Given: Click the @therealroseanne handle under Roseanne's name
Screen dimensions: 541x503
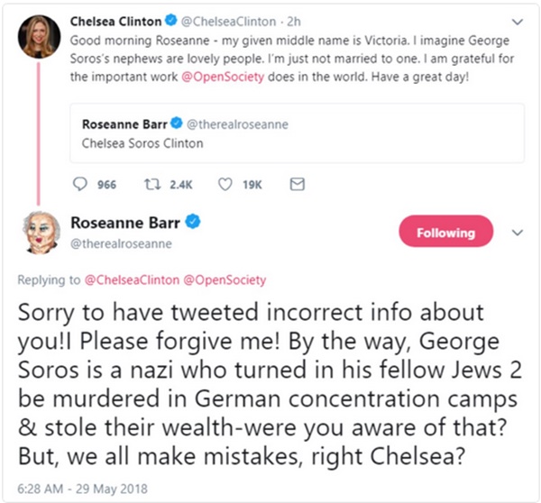Looking at the screenshot, I should tap(121, 243).
